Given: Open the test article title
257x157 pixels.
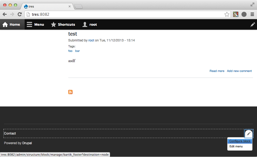Looking at the screenshot, I should pos(73,34).
